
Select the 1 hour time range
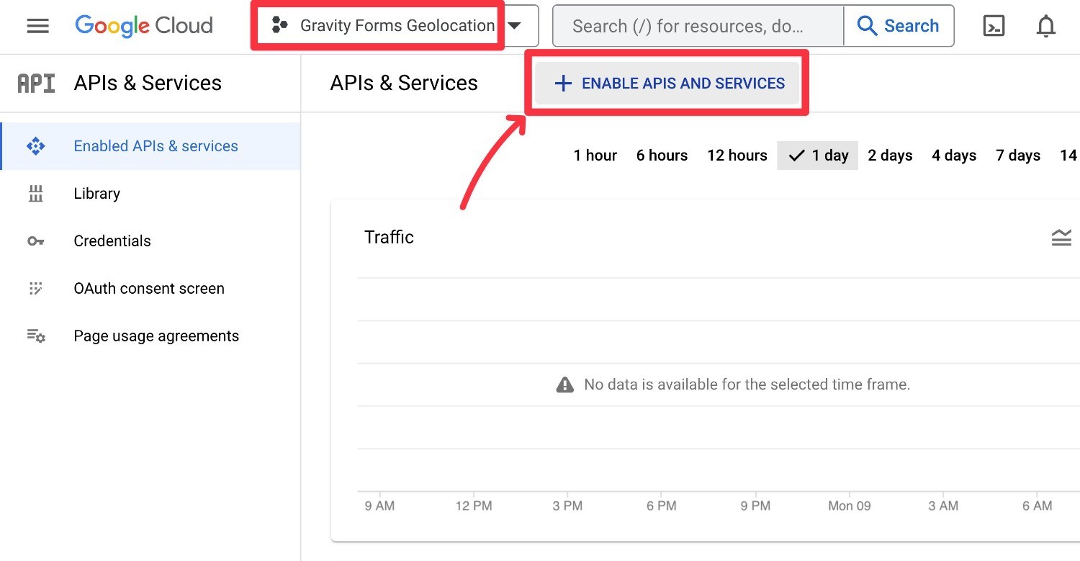coord(595,155)
